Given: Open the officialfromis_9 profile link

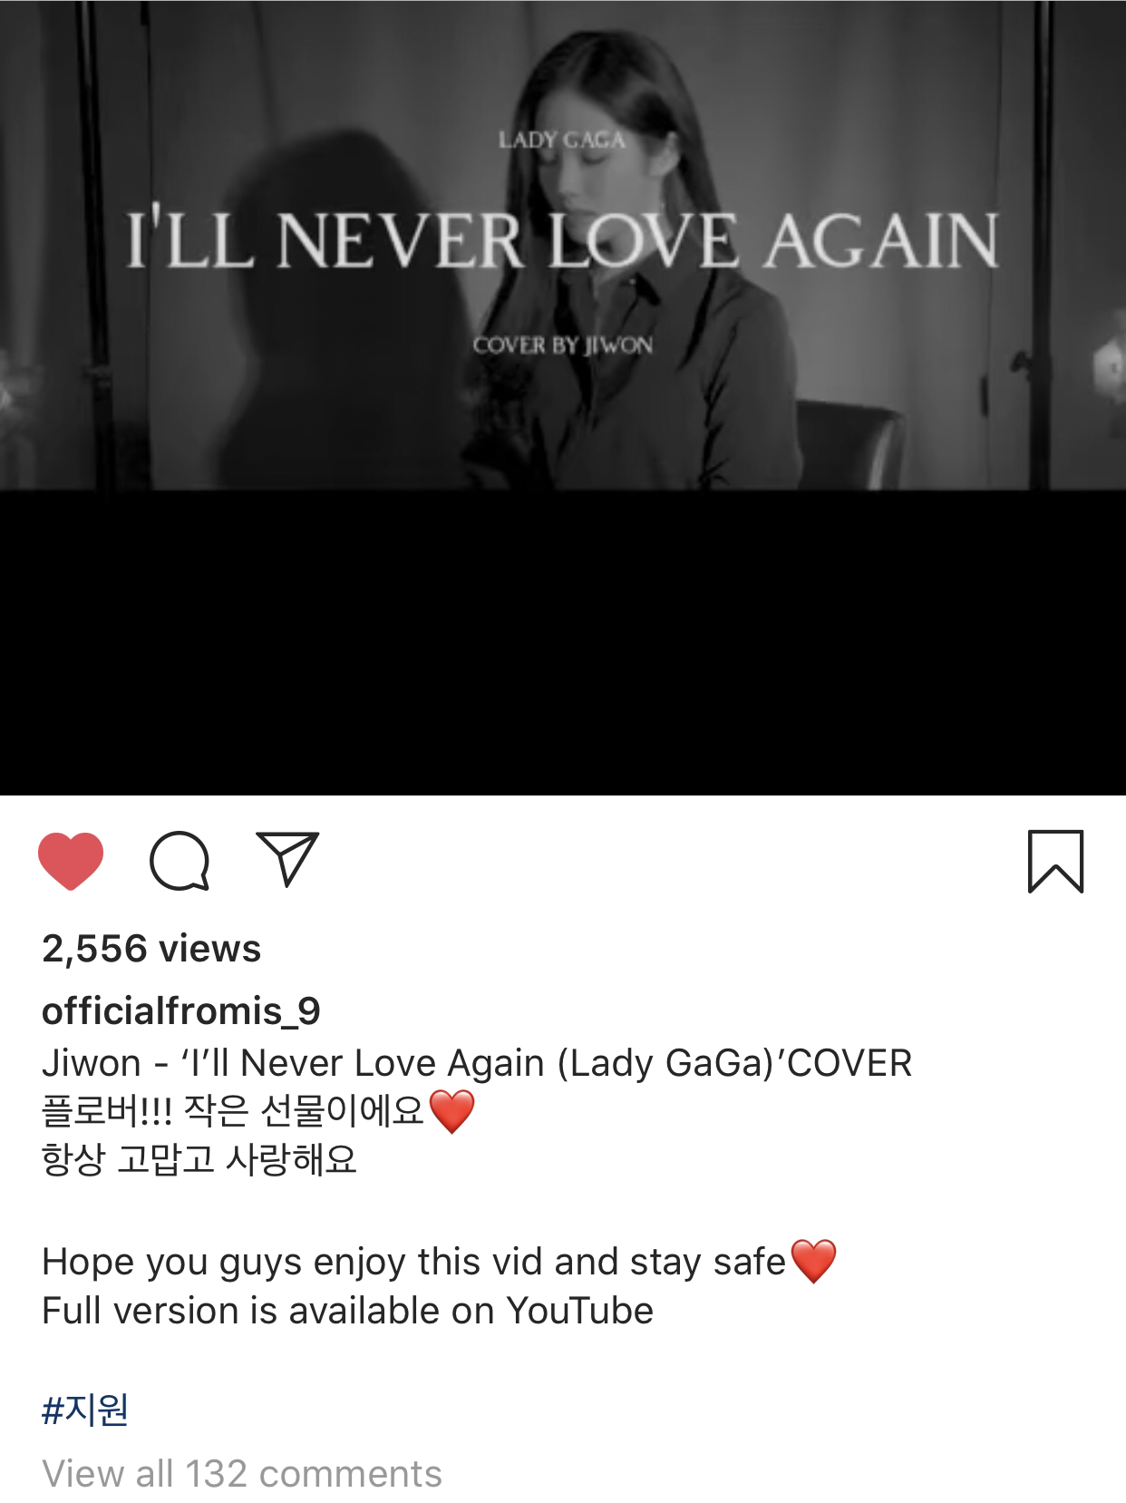Looking at the screenshot, I should tap(181, 1011).
